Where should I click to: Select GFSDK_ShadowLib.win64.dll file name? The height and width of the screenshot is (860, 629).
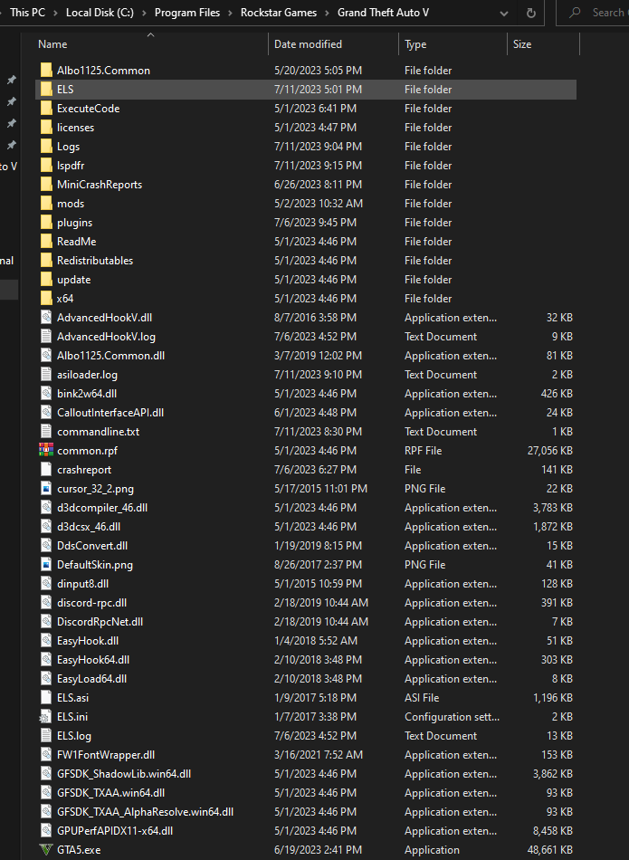click(124, 774)
